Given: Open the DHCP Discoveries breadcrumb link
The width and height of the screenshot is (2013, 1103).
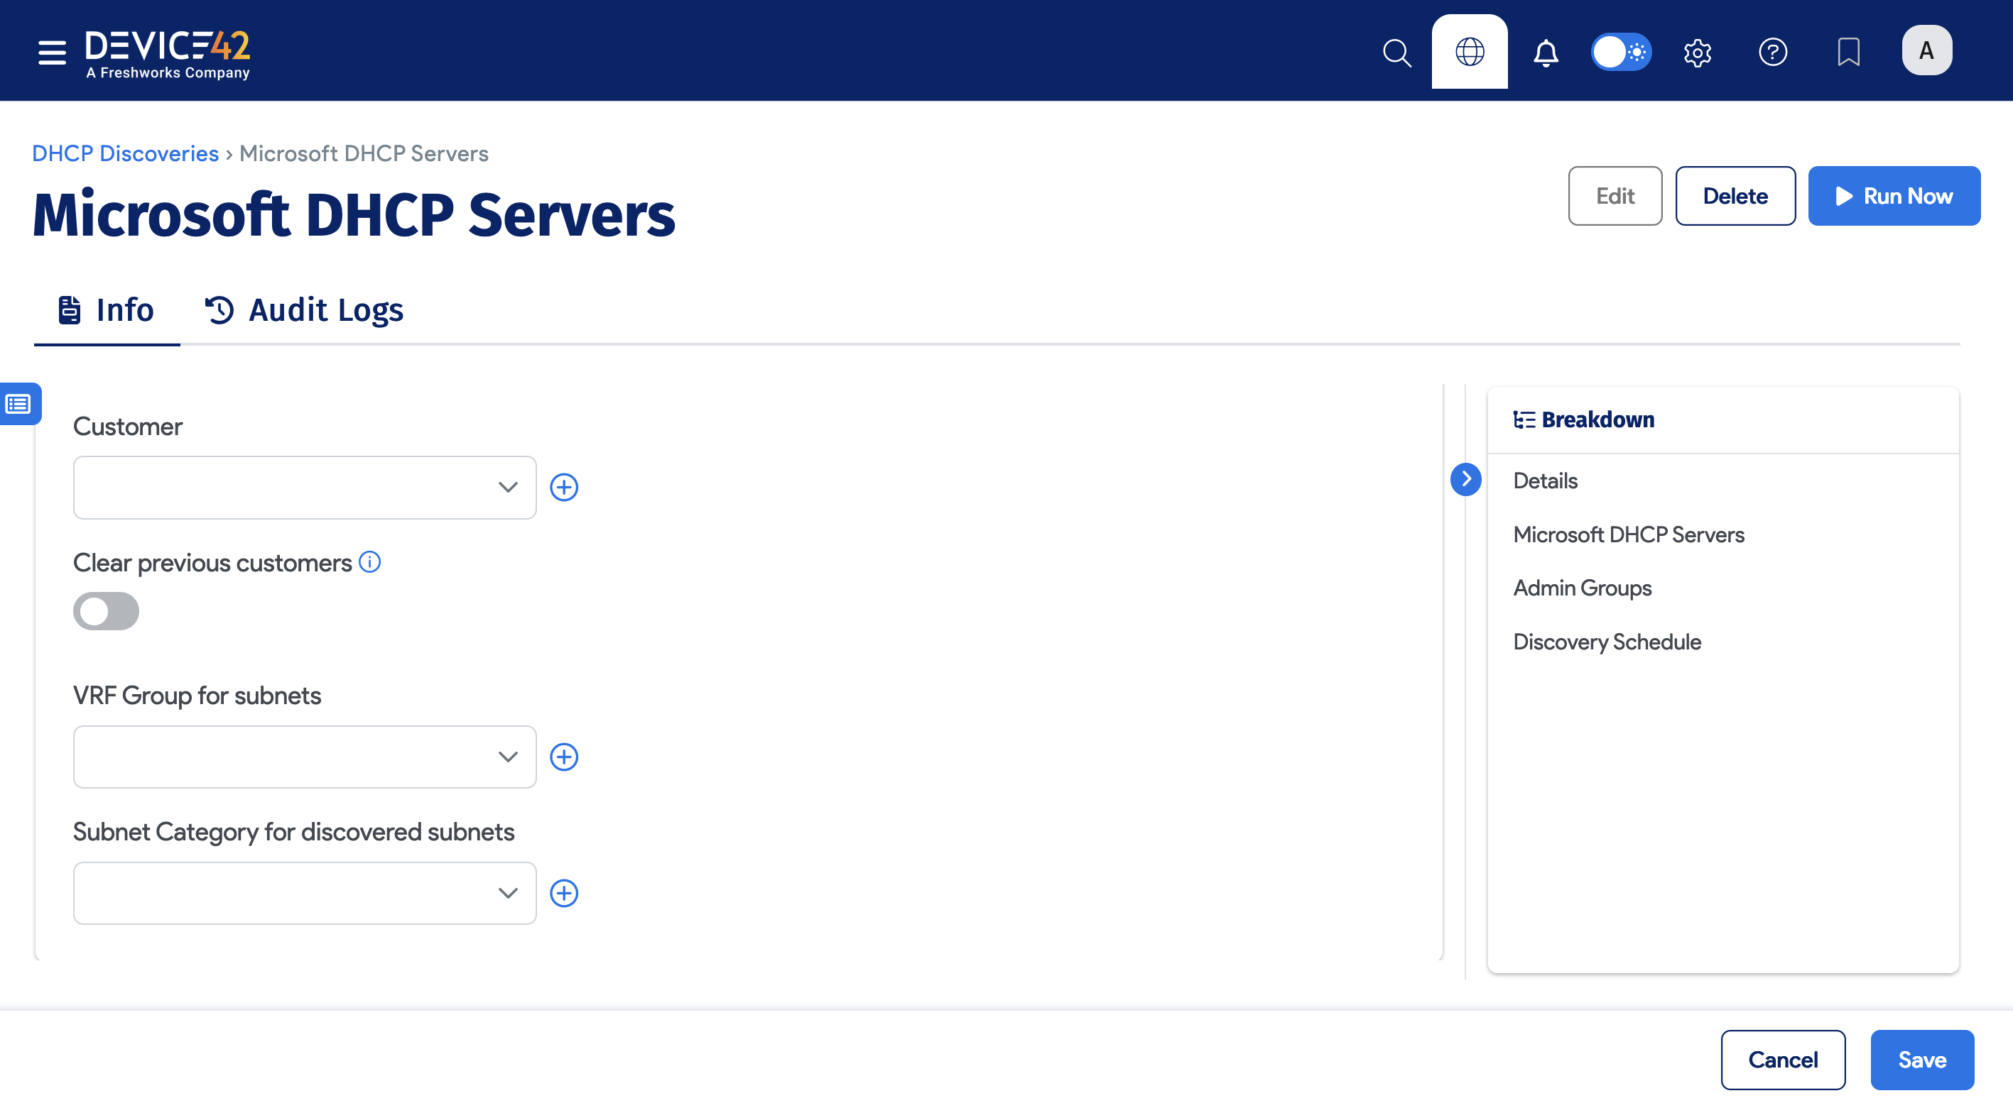Looking at the screenshot, I should [x=125, y=153].
